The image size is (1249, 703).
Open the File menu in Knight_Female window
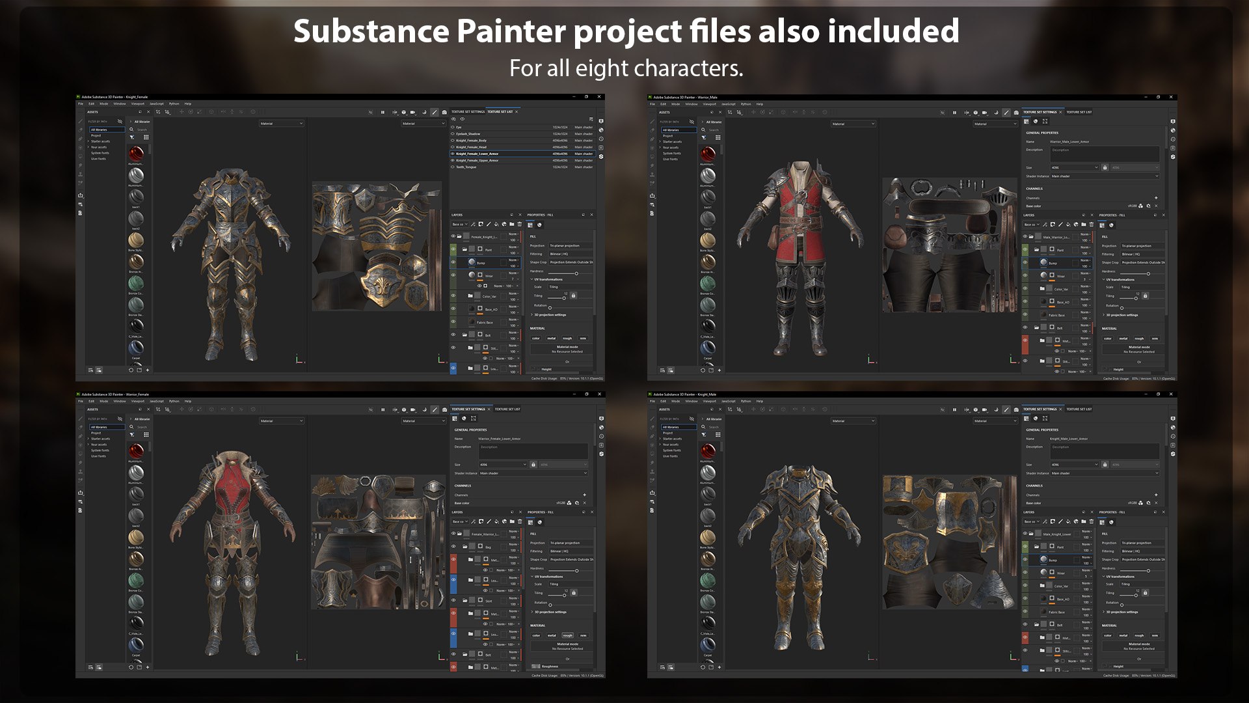click(x=81, y=103)
